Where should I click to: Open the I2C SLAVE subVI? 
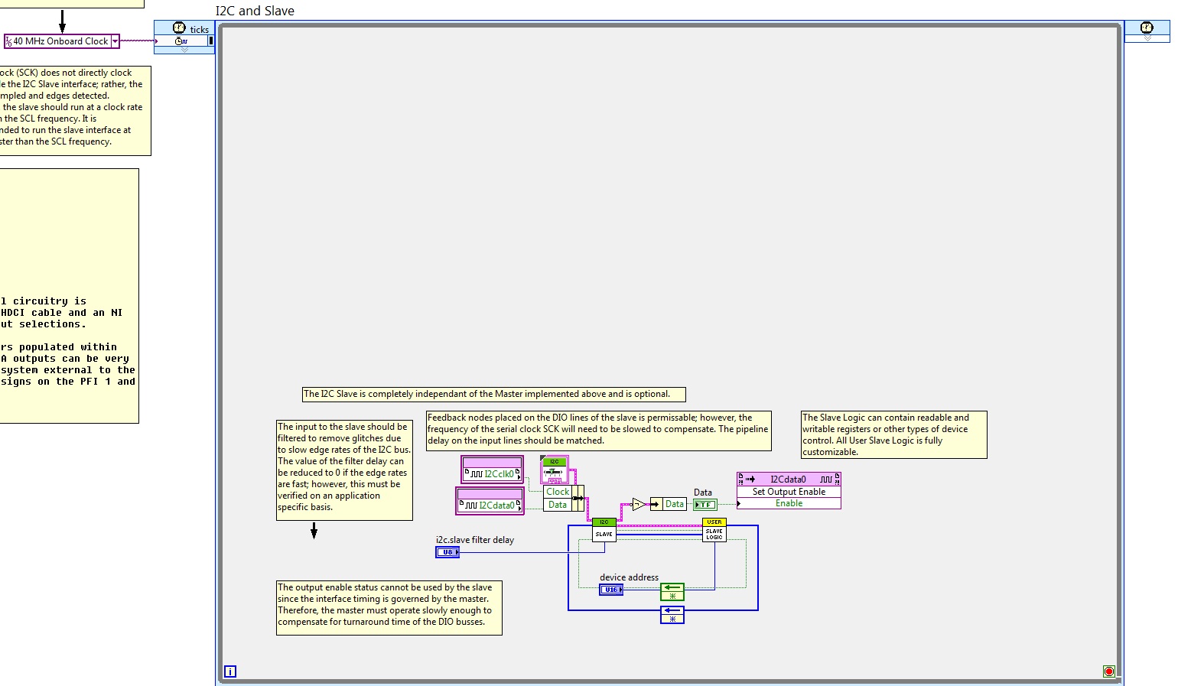click(x=604, y=530)
